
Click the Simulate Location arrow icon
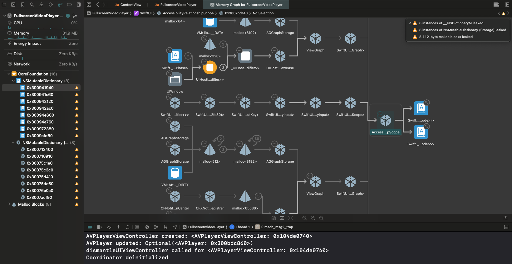tap(175, 227)
